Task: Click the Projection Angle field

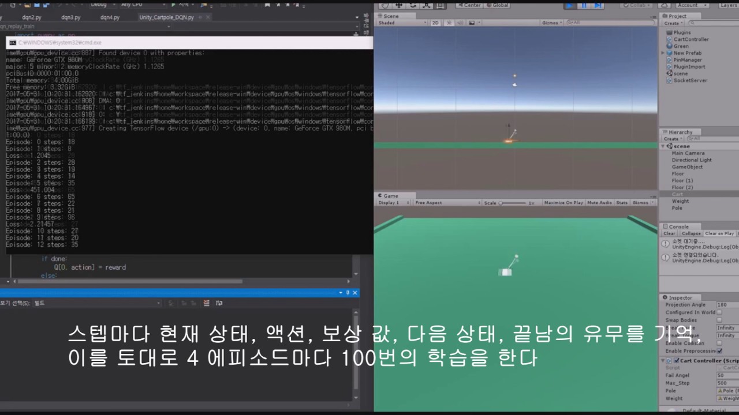Action: (727, 305)
